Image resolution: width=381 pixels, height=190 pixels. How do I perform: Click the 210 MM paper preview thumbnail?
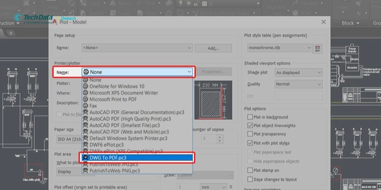213,100
